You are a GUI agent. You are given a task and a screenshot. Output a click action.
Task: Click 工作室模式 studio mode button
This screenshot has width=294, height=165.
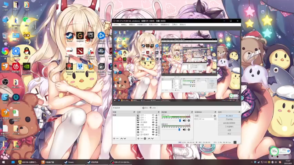229,126
